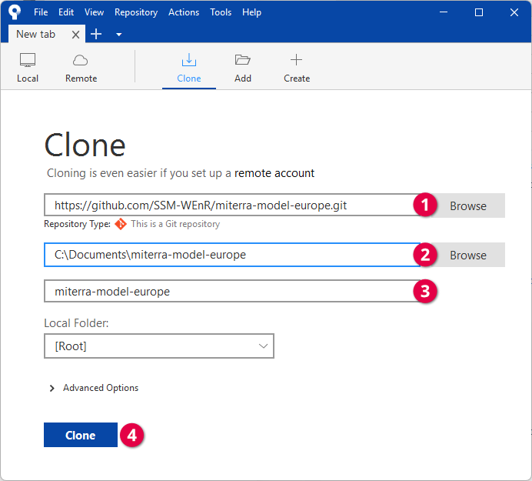Click 'This is a Git repository' text
Image resolution: width=532 pixels, height=481 pixels.
tap(175, 224)
